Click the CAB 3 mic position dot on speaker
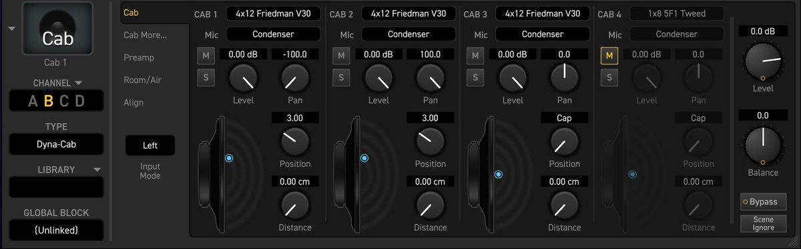This screenshot has width=801, height=249. 499,174
